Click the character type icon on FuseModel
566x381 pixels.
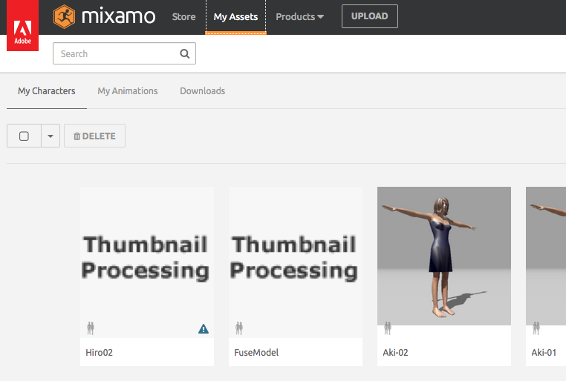point(239,328)
